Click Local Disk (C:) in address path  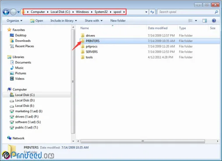(61, 12)
